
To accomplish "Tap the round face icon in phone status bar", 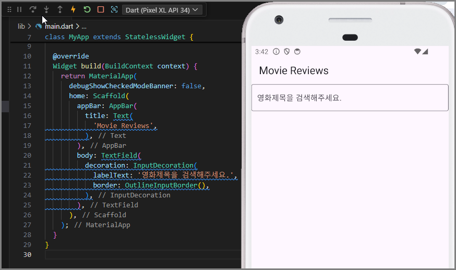I will (x=297, y=52).
